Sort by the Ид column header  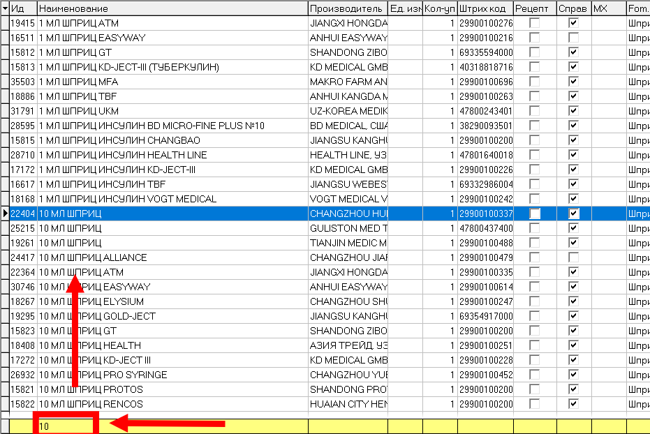click(23, 8)
